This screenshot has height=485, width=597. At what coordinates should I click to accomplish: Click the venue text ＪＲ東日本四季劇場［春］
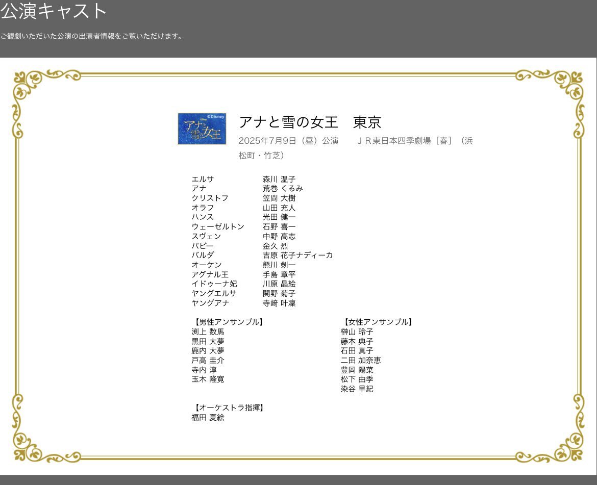[x=404, y=141]
